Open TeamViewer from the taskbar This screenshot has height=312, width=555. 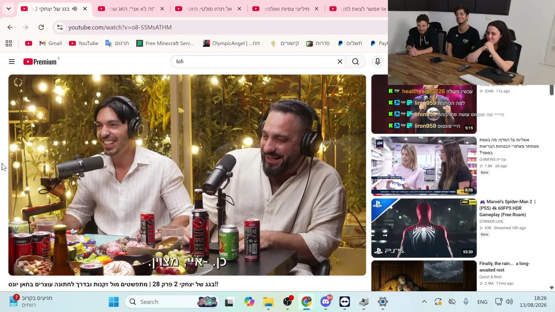(345, 302)
